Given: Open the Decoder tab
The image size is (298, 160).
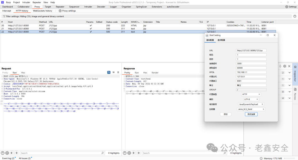Looking at the screenshot, I should [x=101, y=7].
